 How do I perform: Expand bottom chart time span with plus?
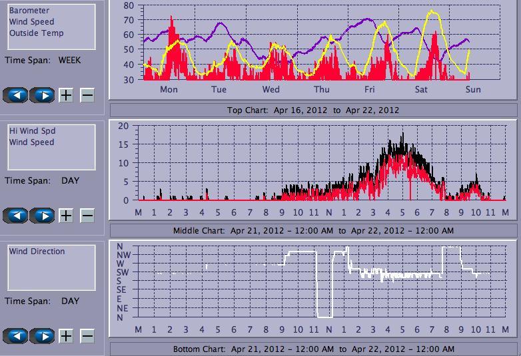(x=66, y=336)
